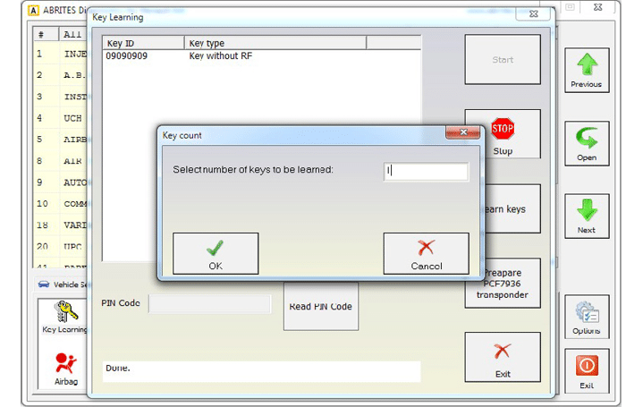Image resolution: width=643 pixels, height=407 pixels.
Task: Click the green checkmark OK button
Action: pyautogui.click(x=216, y=253)
